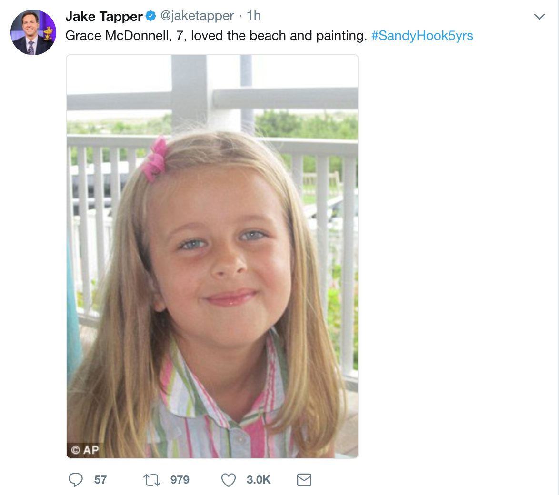Screen dimensions: 559x495
Task: Click the Jake Tapper display name
Action: click(104, 16)
